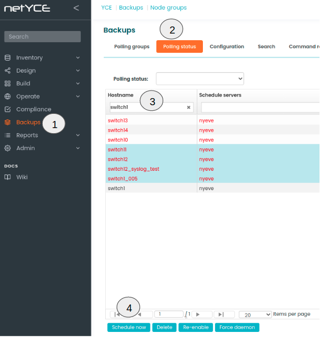Sort by the Schedule servers column header
328x337 pixels.
pos(220,95)
